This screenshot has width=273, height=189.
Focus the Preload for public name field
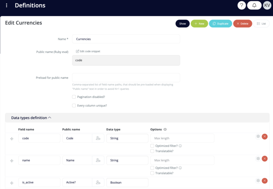click(126, 77)
